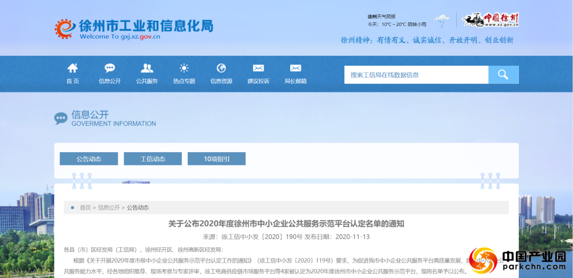Image resolution: width=573 pixels, height=278 pixels.
Task: Focus the 搜索工信局在线数据信息 search field
Action: click(x=416, y=75)
